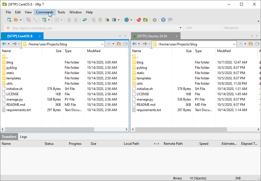Click bookmark star in Ubuntu 20.04 pane
Image resolution: width=261 pixels, height=181 pixels.
point(241,44)
